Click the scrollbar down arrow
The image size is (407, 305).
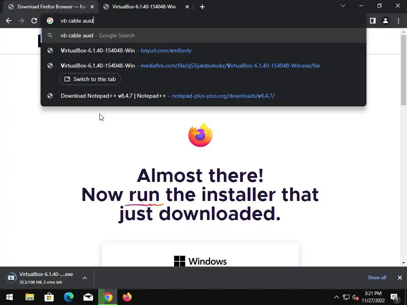coord(403,263)
